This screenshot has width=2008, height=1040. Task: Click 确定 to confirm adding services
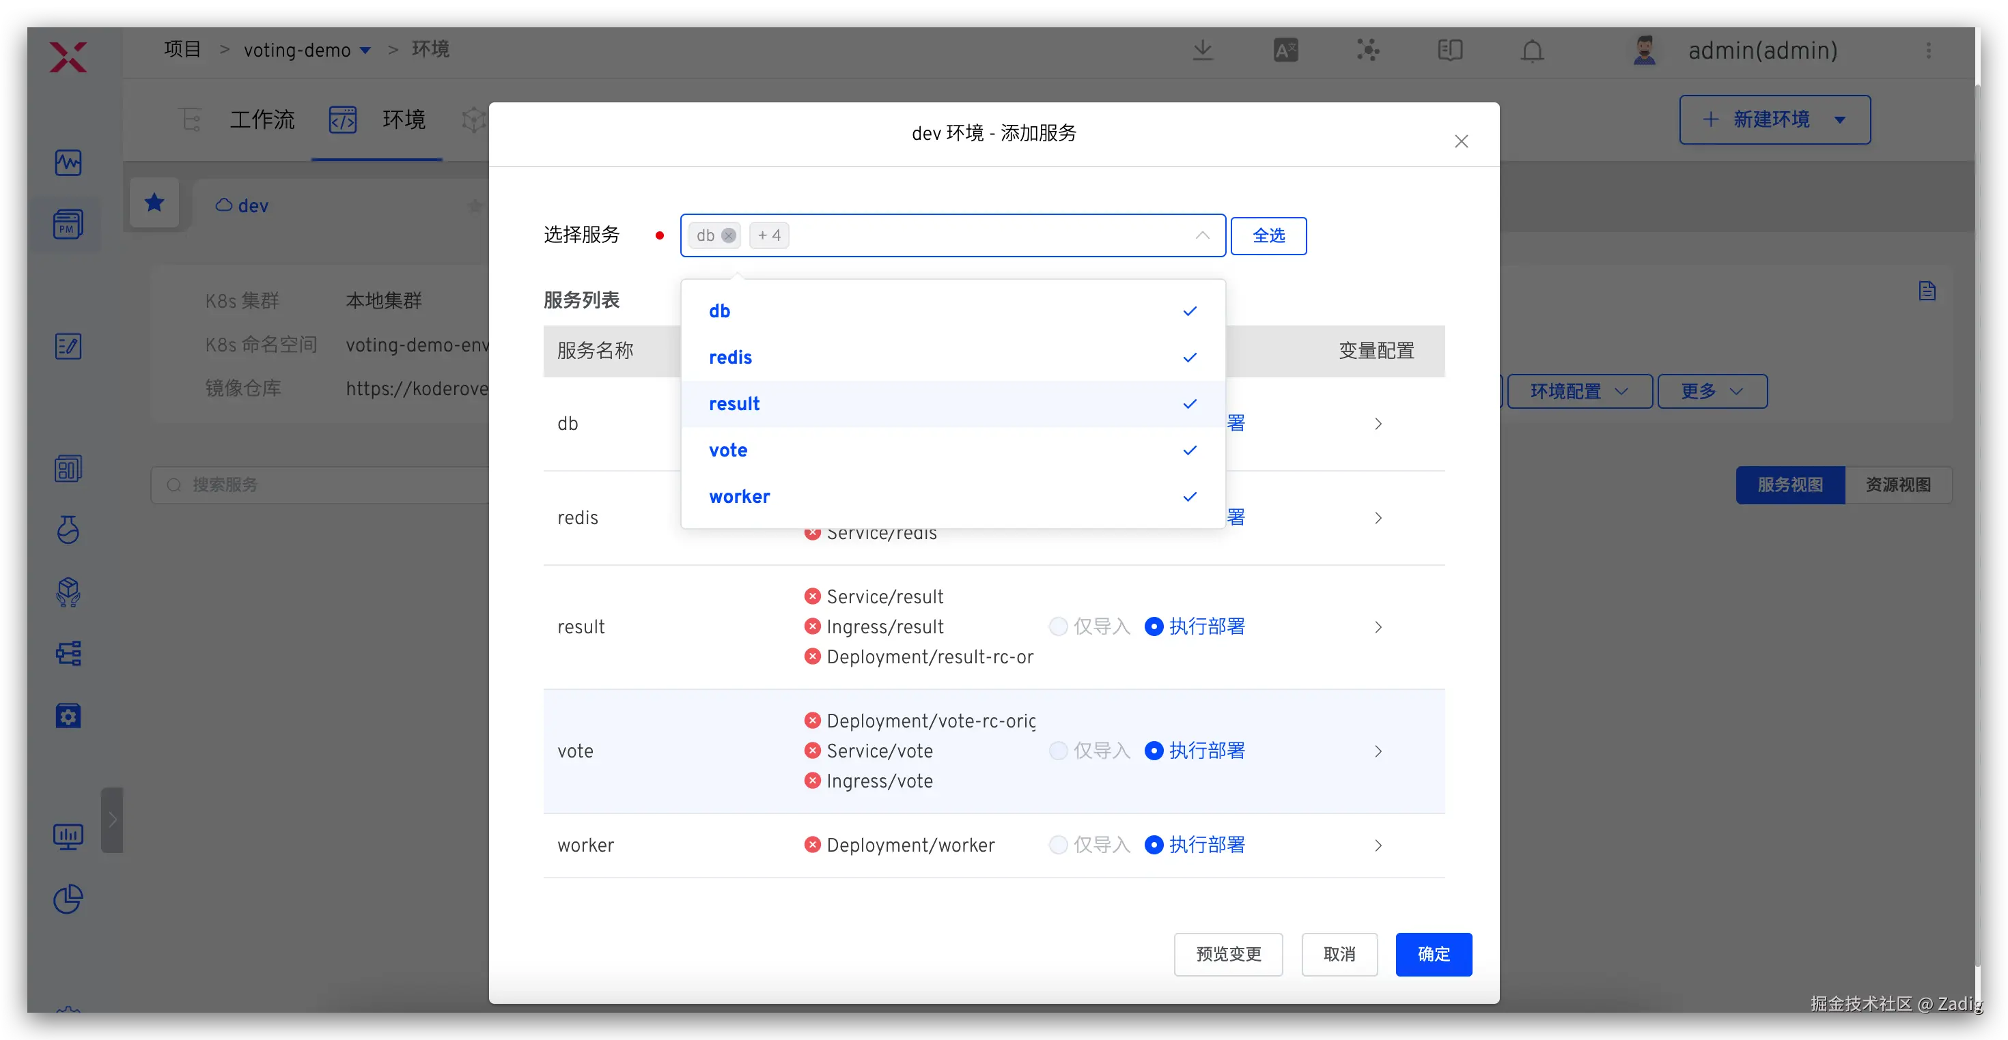tap(1433, 954)
